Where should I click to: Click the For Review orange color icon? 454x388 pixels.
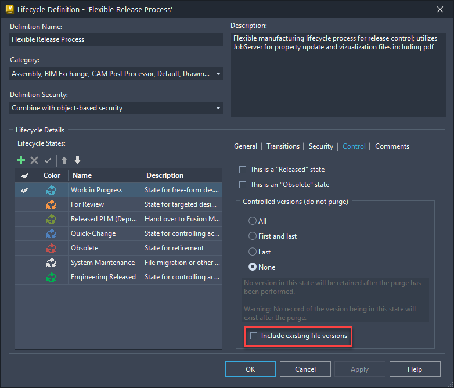pyautogui.click(x=51, y=204)
